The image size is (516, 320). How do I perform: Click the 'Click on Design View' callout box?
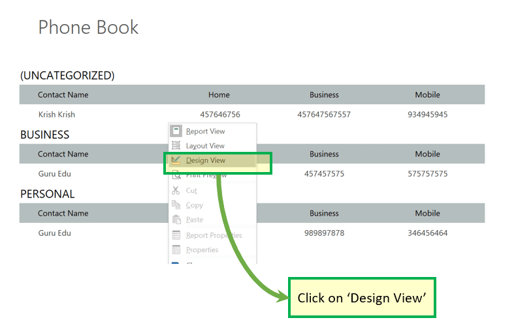point(362,298)
